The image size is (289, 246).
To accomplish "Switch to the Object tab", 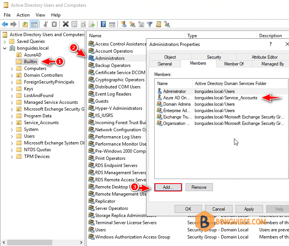I will 170,57.
